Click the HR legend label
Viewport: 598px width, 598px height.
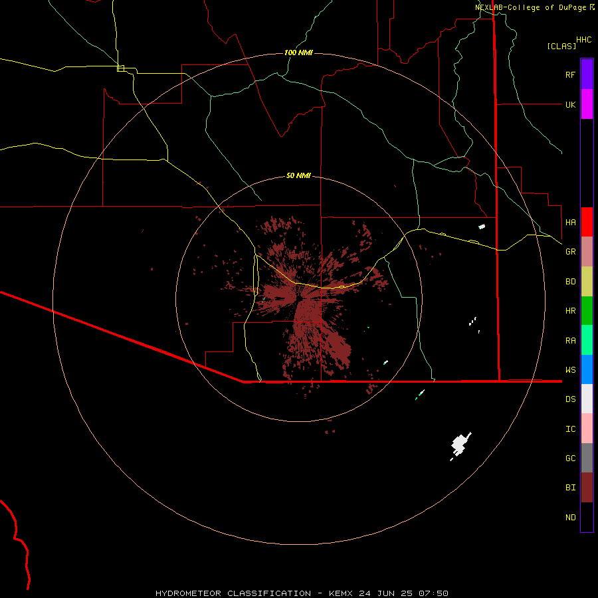pos(570,311)
